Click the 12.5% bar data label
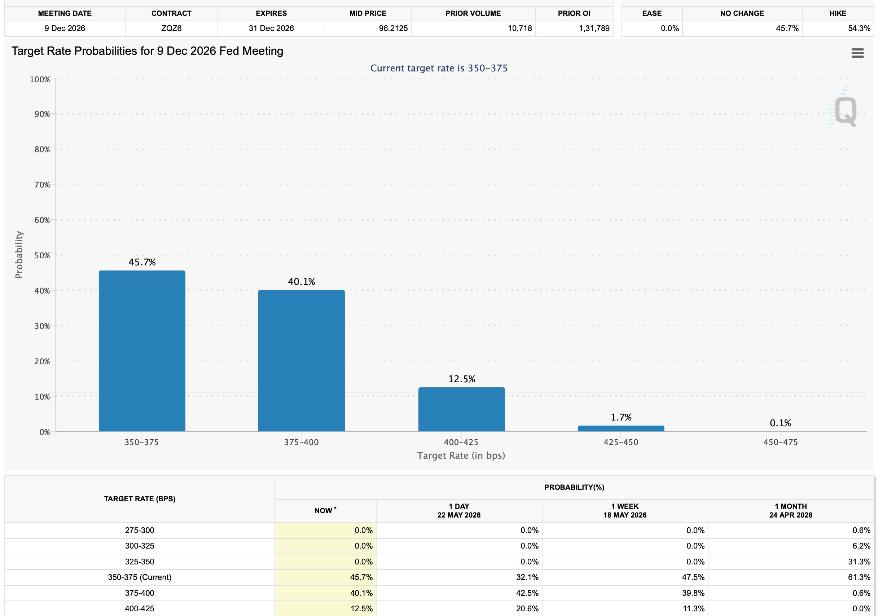The height and width of the screenshot is (616, 896). tap(462, 379)
